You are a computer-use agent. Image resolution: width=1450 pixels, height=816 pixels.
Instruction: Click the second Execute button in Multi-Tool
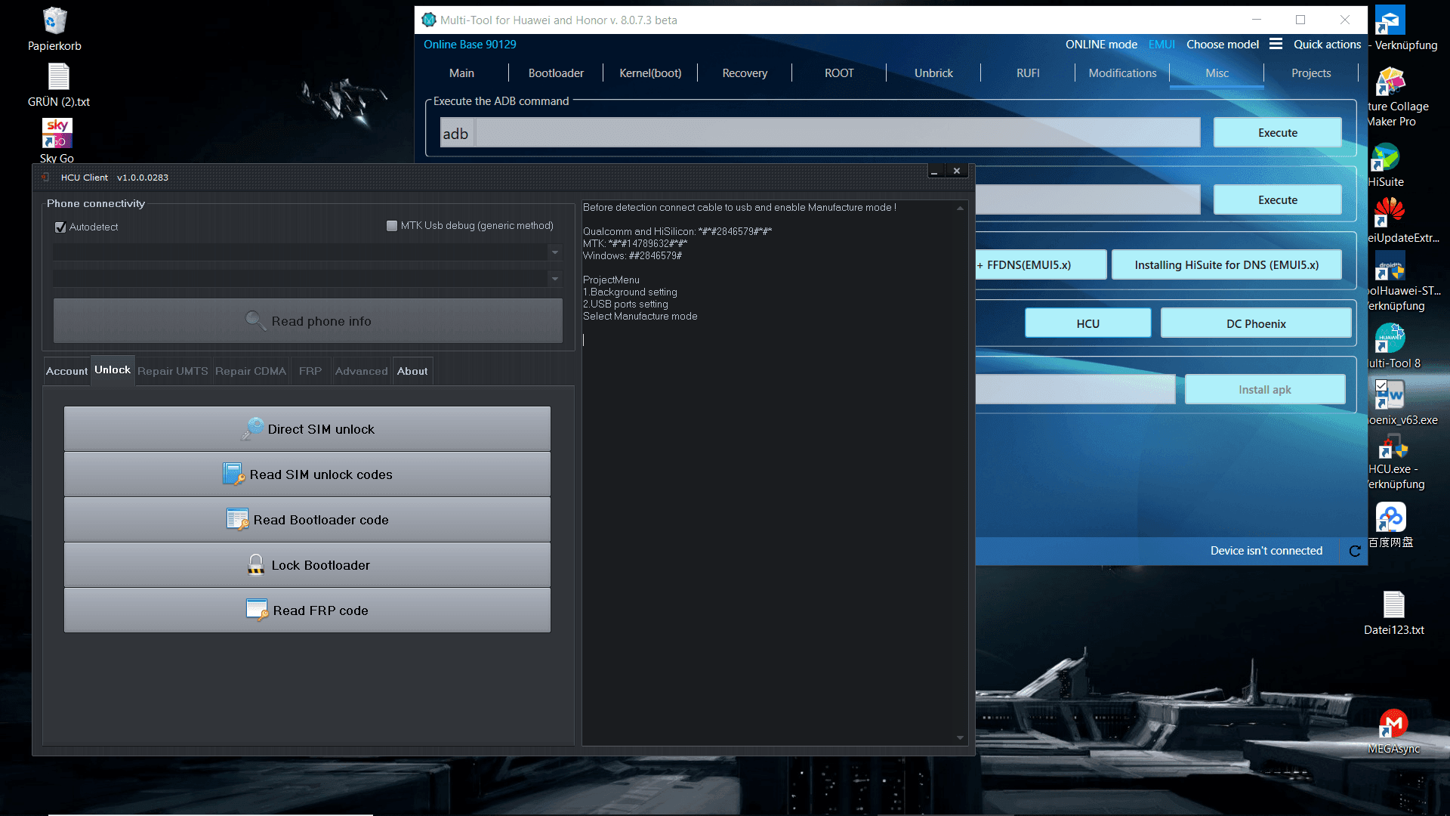point(1278,200)
